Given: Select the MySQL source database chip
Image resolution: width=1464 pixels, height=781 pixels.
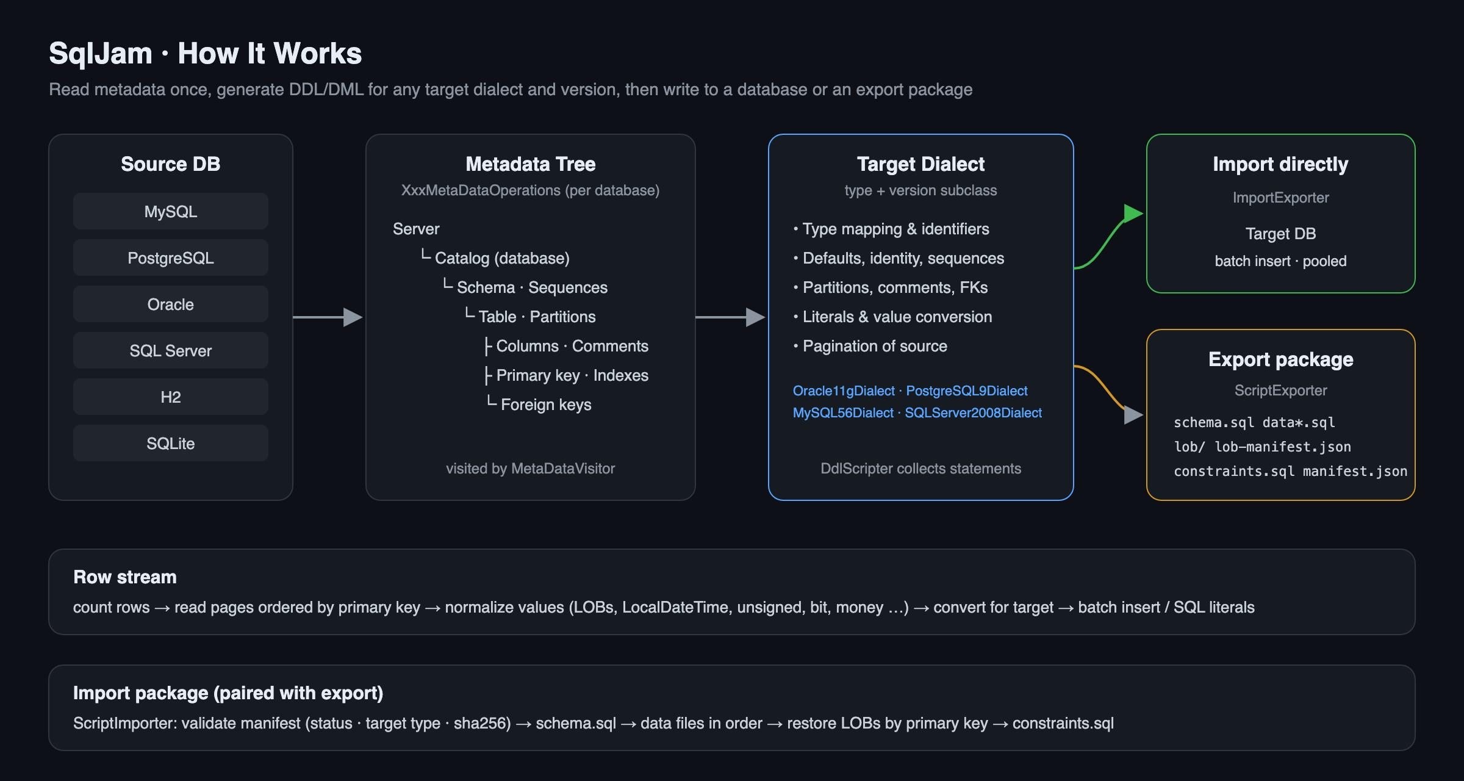Looking at the screenshot, I should [x=171, y=211].
